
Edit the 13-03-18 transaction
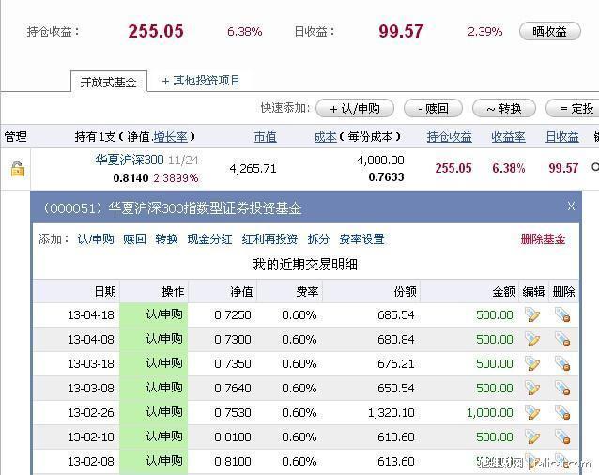[532, 364]
